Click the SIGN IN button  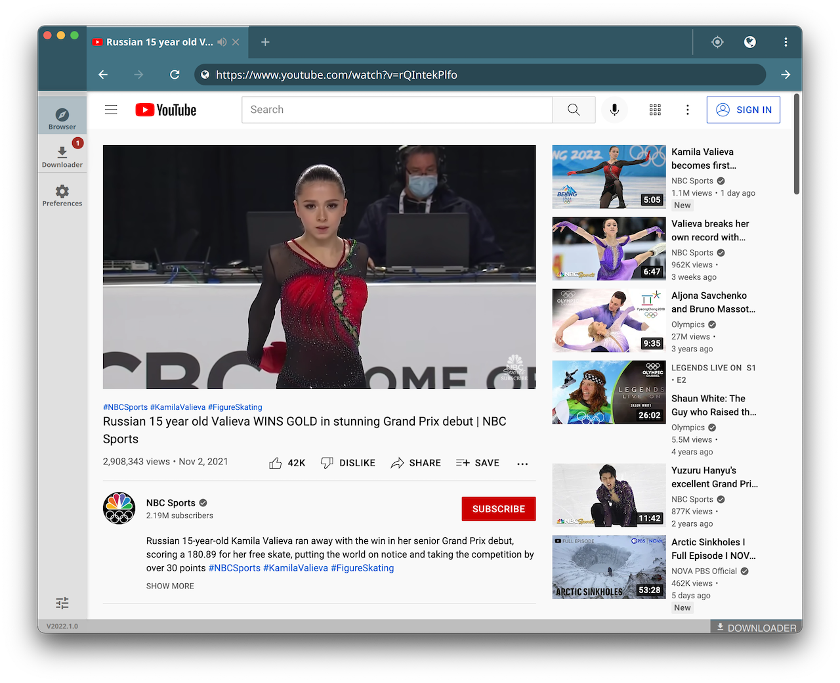pyautogui.click(x=744, y=110)
